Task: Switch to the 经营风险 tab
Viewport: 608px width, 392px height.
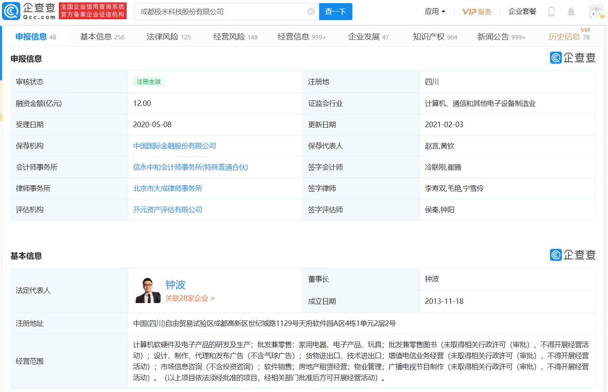Action: [235, 37]
